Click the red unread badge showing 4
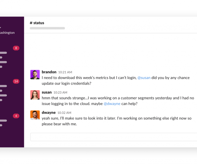This screenshot has height=164, width=197. (16, 116)
